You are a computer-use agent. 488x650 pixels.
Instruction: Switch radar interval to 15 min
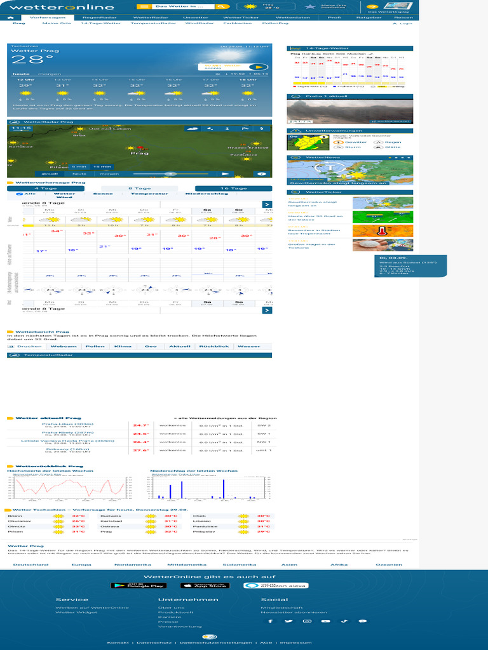(x=102, y=167)
